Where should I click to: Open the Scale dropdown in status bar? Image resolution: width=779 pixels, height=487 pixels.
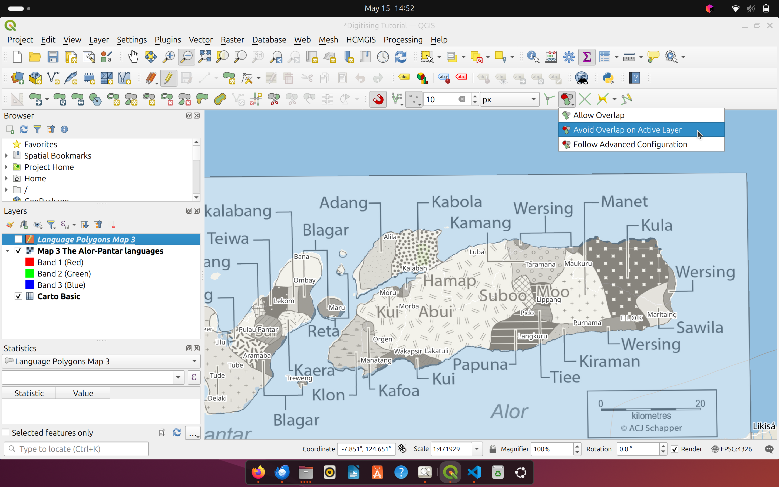pos(477,449)
